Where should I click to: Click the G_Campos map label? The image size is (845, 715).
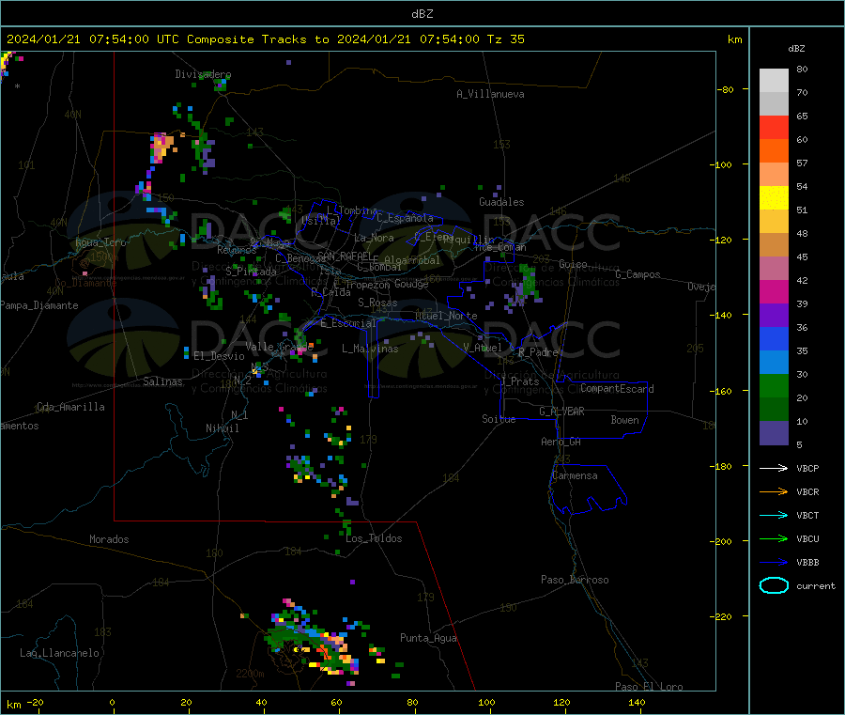click(638, 274)
